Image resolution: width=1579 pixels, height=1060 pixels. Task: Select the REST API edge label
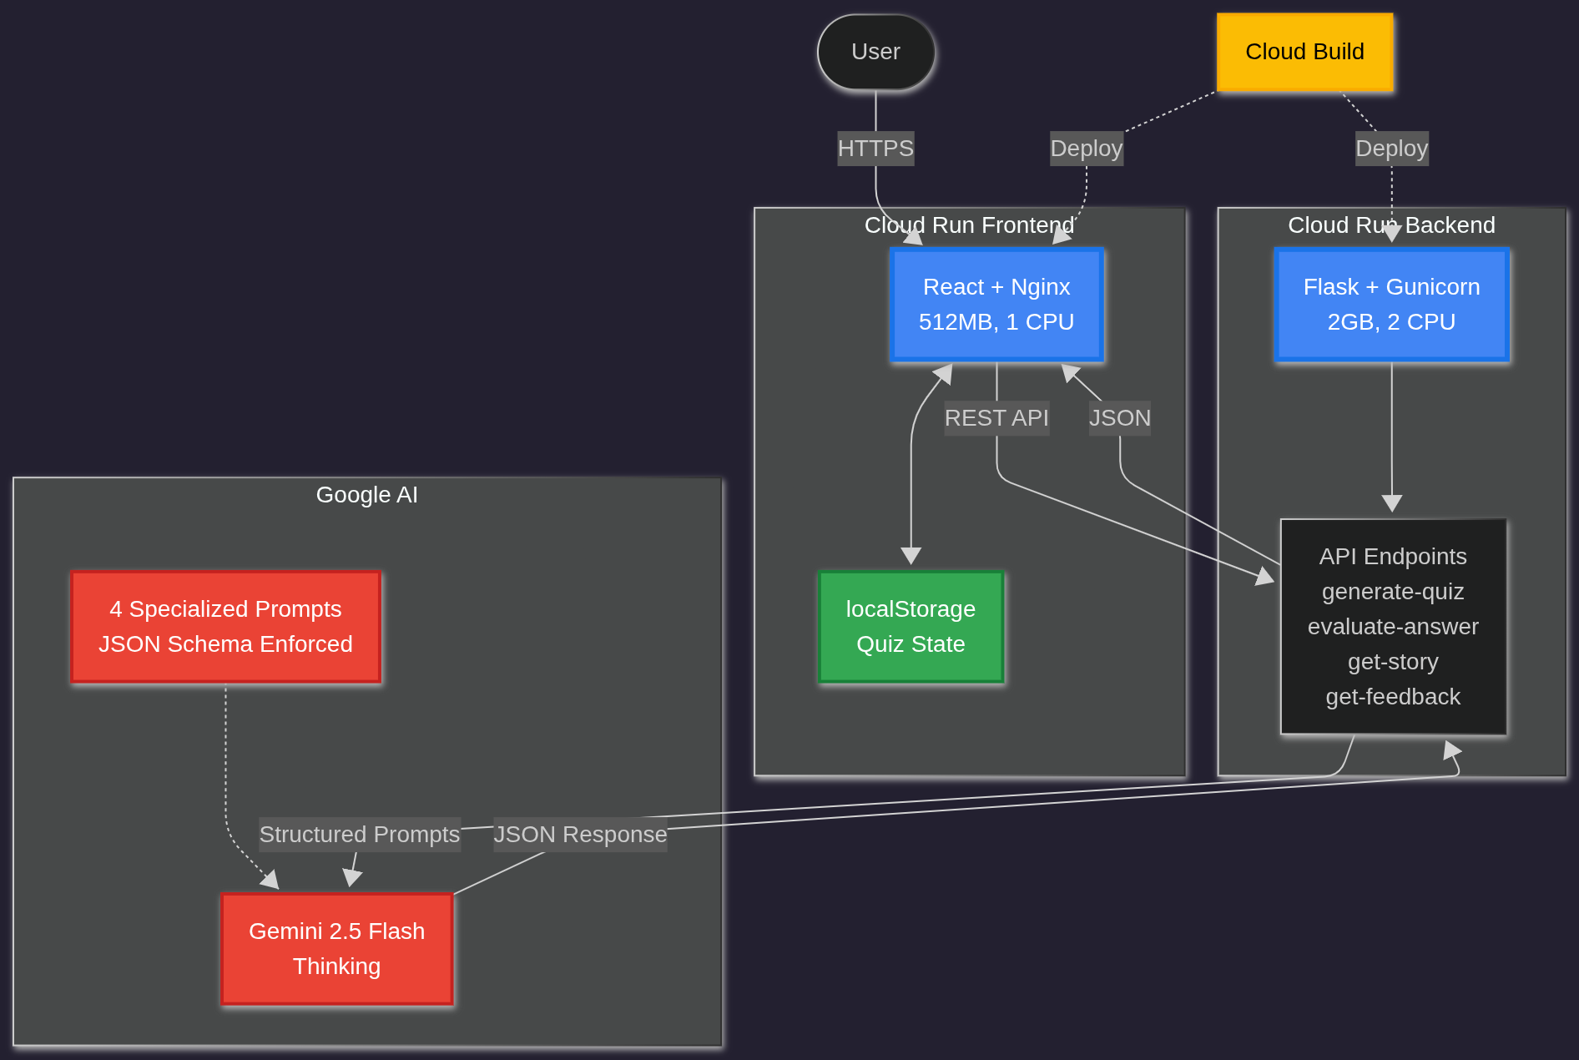[x=996, y=418]
